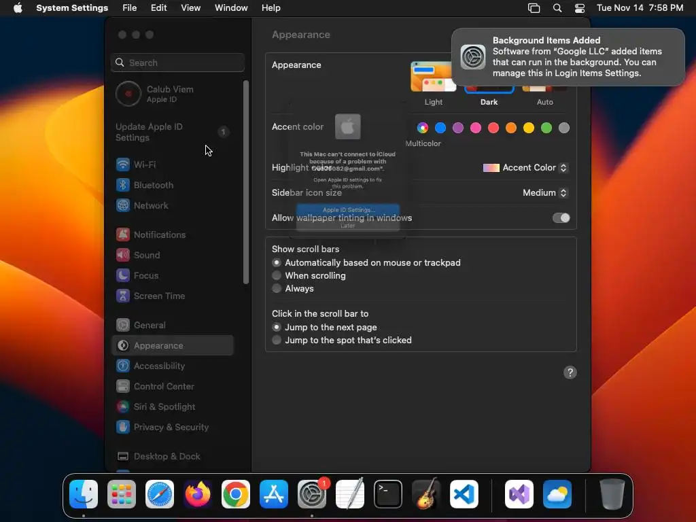Choose the graphite accent color

coord(564,128)
